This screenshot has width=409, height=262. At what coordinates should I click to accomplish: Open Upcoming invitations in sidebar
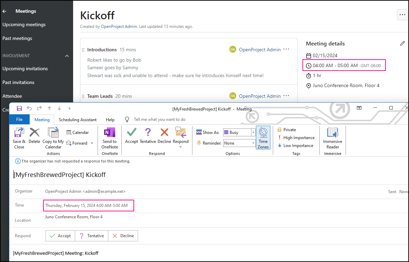tap(25, 69)
